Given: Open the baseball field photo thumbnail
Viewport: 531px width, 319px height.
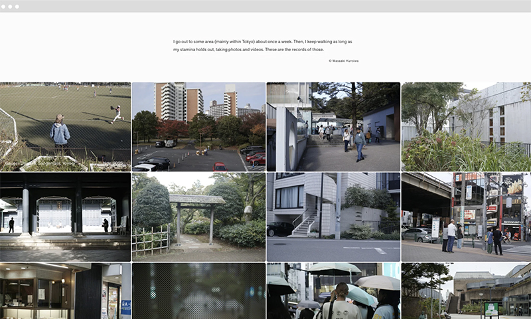Looking at the screenshot, I should pos(65,127).
